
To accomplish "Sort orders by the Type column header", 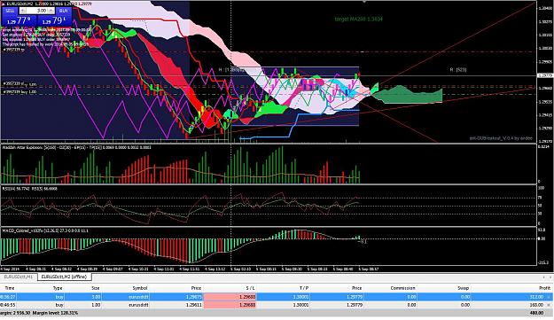I will (x=58, y=288).
